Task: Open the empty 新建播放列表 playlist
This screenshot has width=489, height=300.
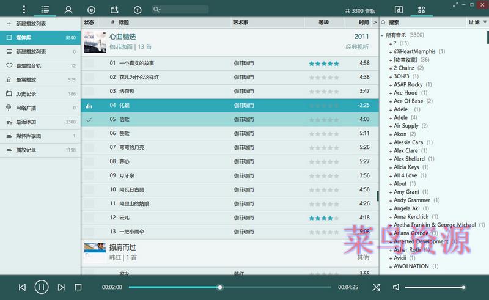Action: (x=40, y=51)
